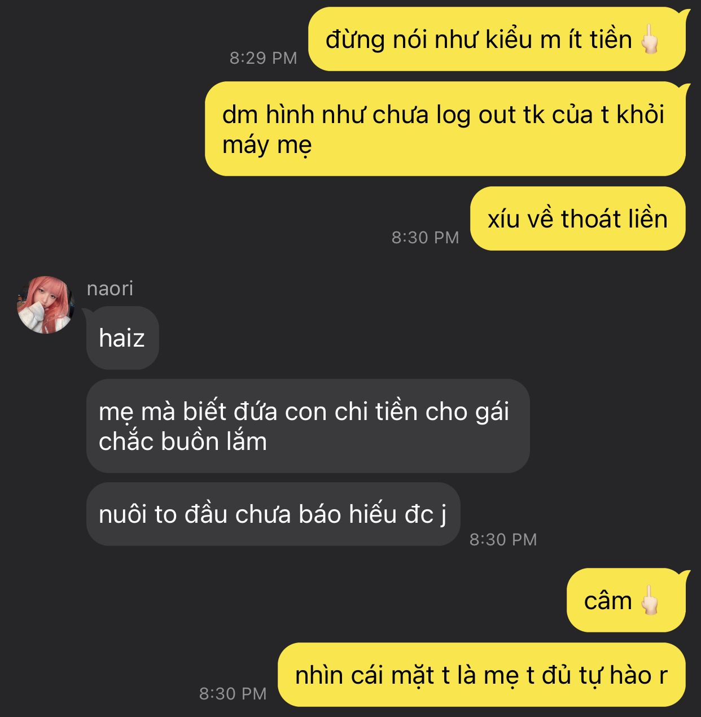
Task: Select the 'mẹ mà biết đứa con' message
Action: pos(308,426)
